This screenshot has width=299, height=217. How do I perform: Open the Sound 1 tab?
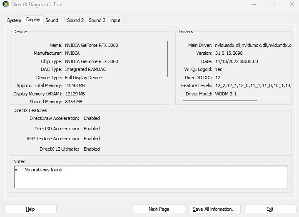(54, 20)
